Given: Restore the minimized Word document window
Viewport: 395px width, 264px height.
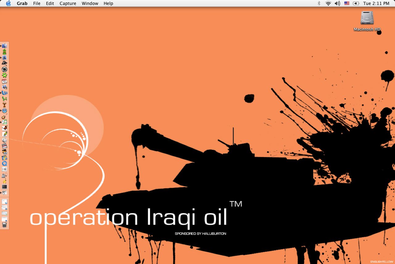Looking at the screenshot, I should (4, 202).
